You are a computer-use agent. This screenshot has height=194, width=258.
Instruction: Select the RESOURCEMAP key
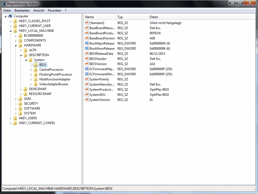(x=40, y=94)
